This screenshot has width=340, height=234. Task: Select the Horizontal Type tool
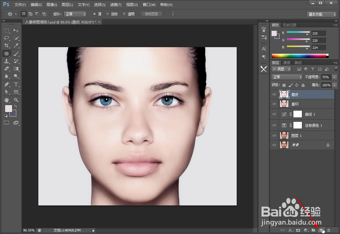pyautogui.click(x=16, y=84)
